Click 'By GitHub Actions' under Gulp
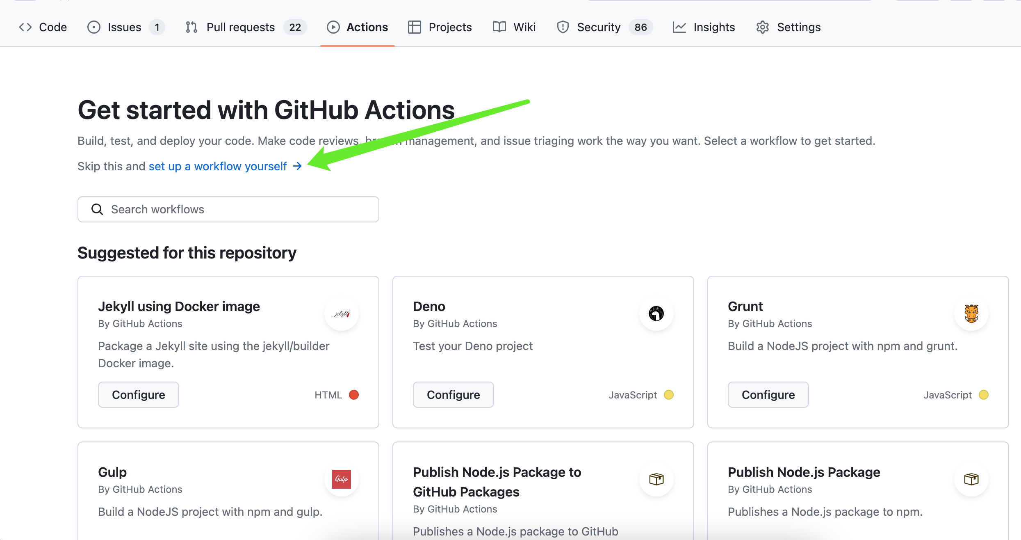This screenshot has height=540, width=1021. click(x=140, y=490)
